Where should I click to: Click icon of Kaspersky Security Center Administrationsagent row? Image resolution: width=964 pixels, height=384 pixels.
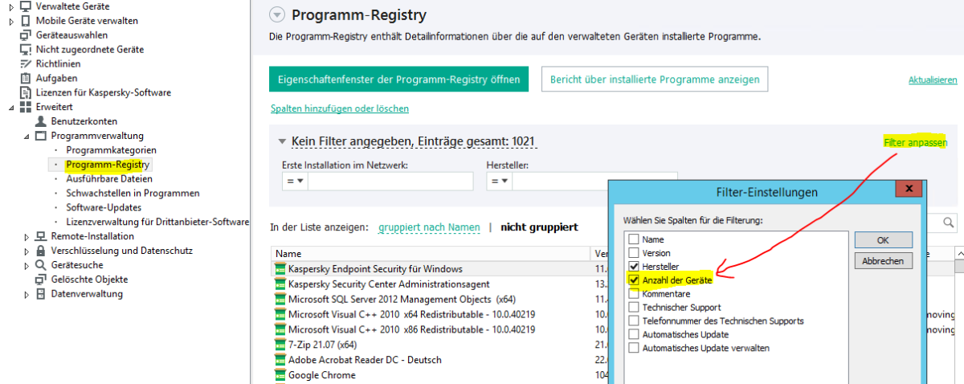(280, 284)
